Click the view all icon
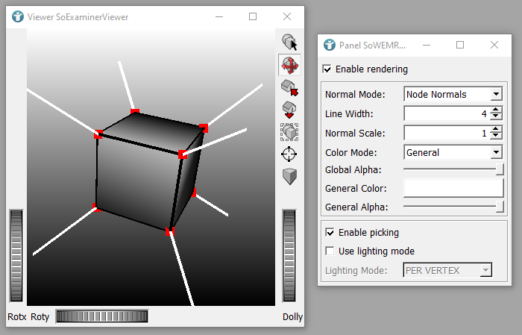The height and width of the screenshot is (335, 522). (289, 133)
